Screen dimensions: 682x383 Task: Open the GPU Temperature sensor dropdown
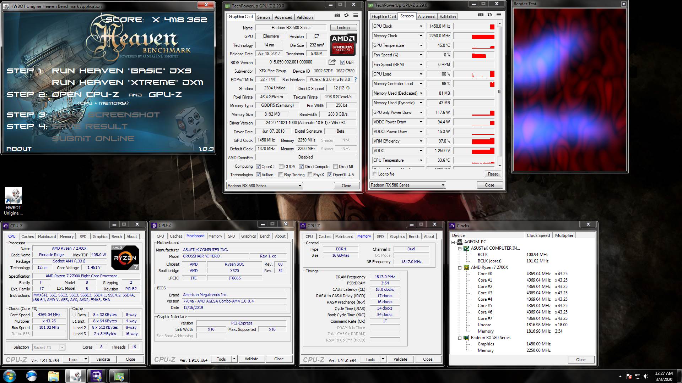pyautogui.click(x=421, y=45)
